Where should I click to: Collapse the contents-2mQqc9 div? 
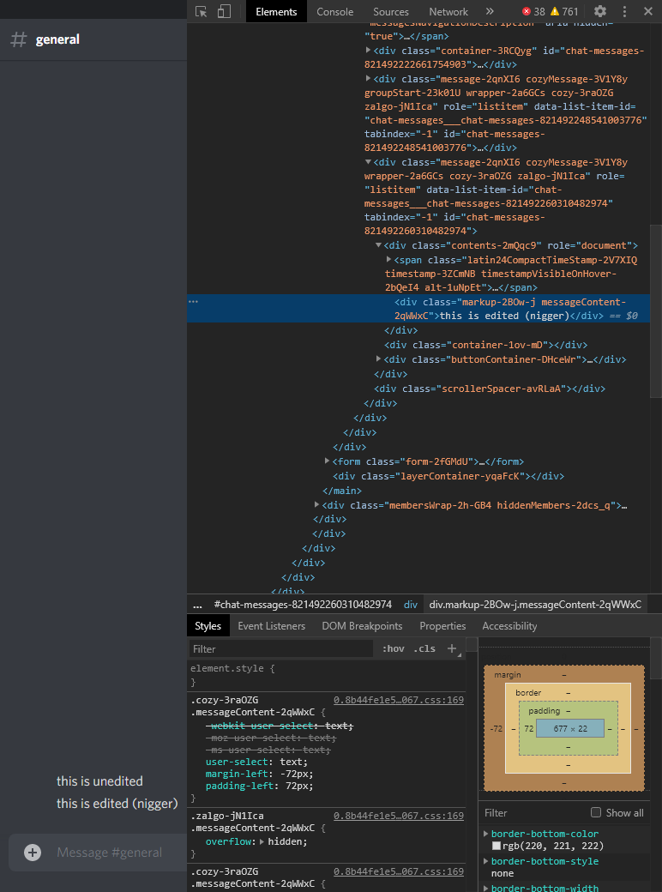click(378, 245)
